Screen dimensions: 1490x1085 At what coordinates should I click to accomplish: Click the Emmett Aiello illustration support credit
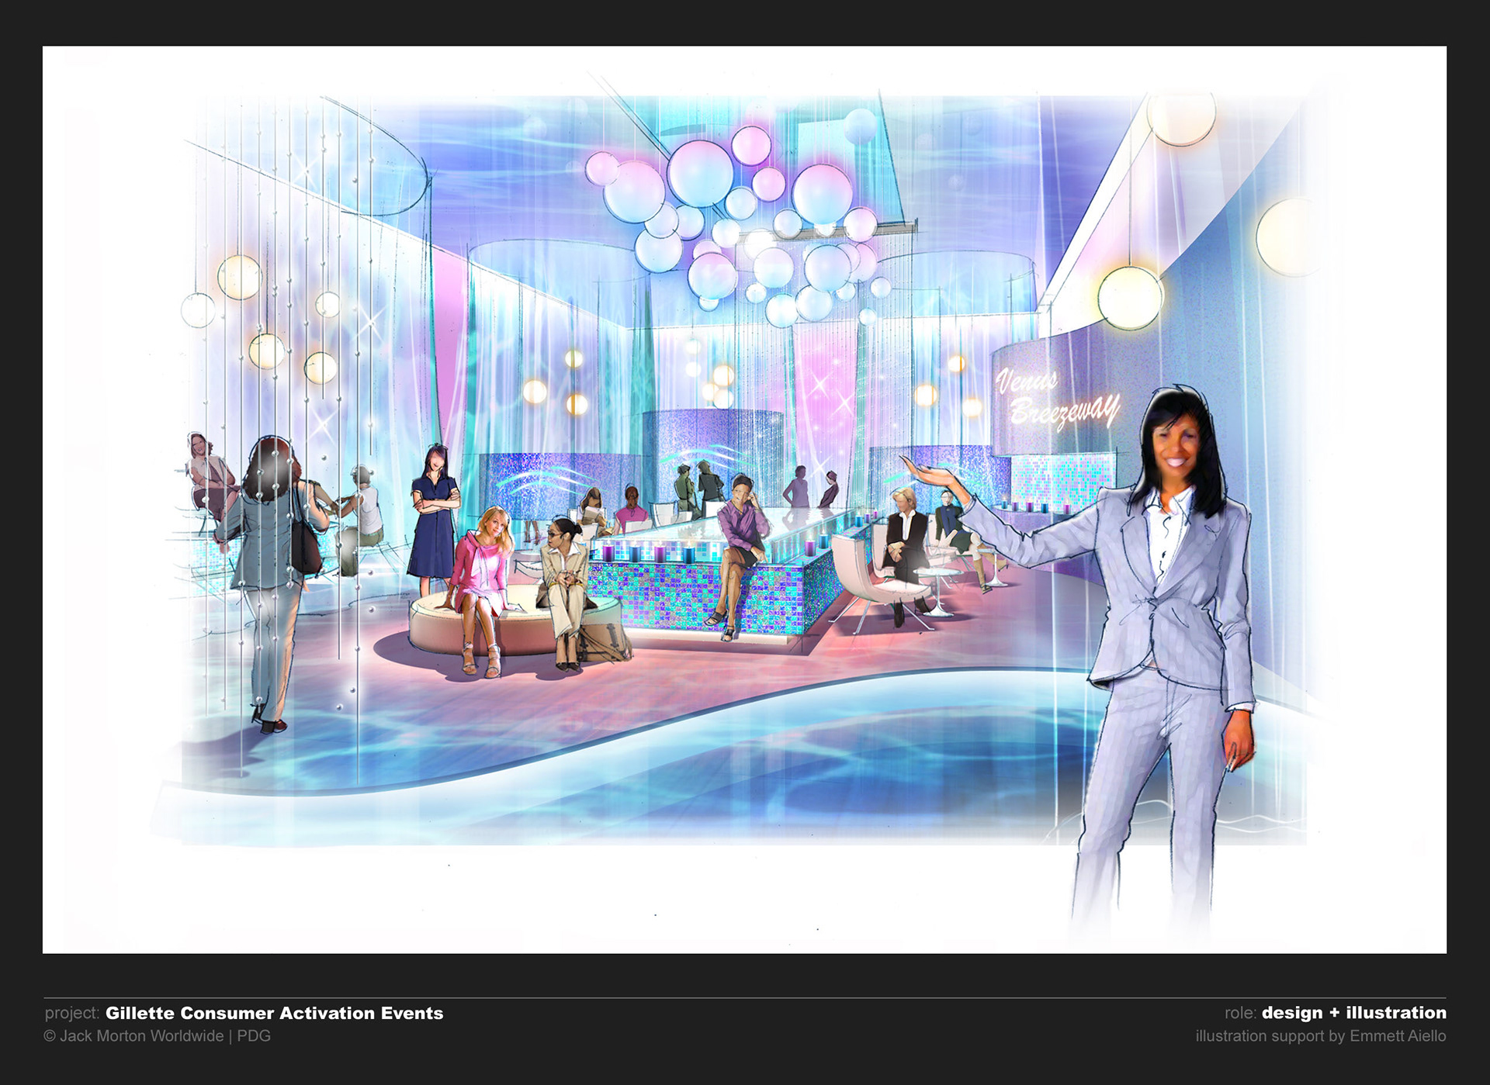tap(1320, 1036)
